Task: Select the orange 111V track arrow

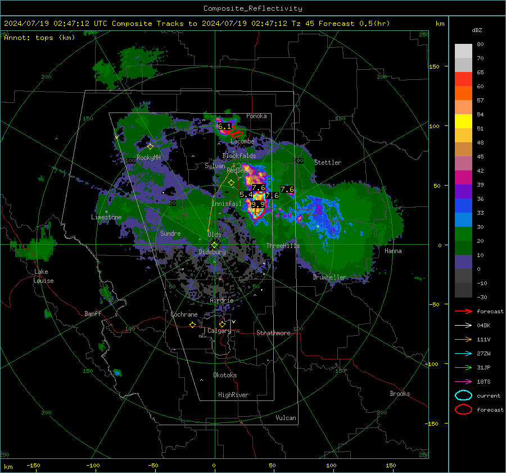Action: [x=463, y=339]
